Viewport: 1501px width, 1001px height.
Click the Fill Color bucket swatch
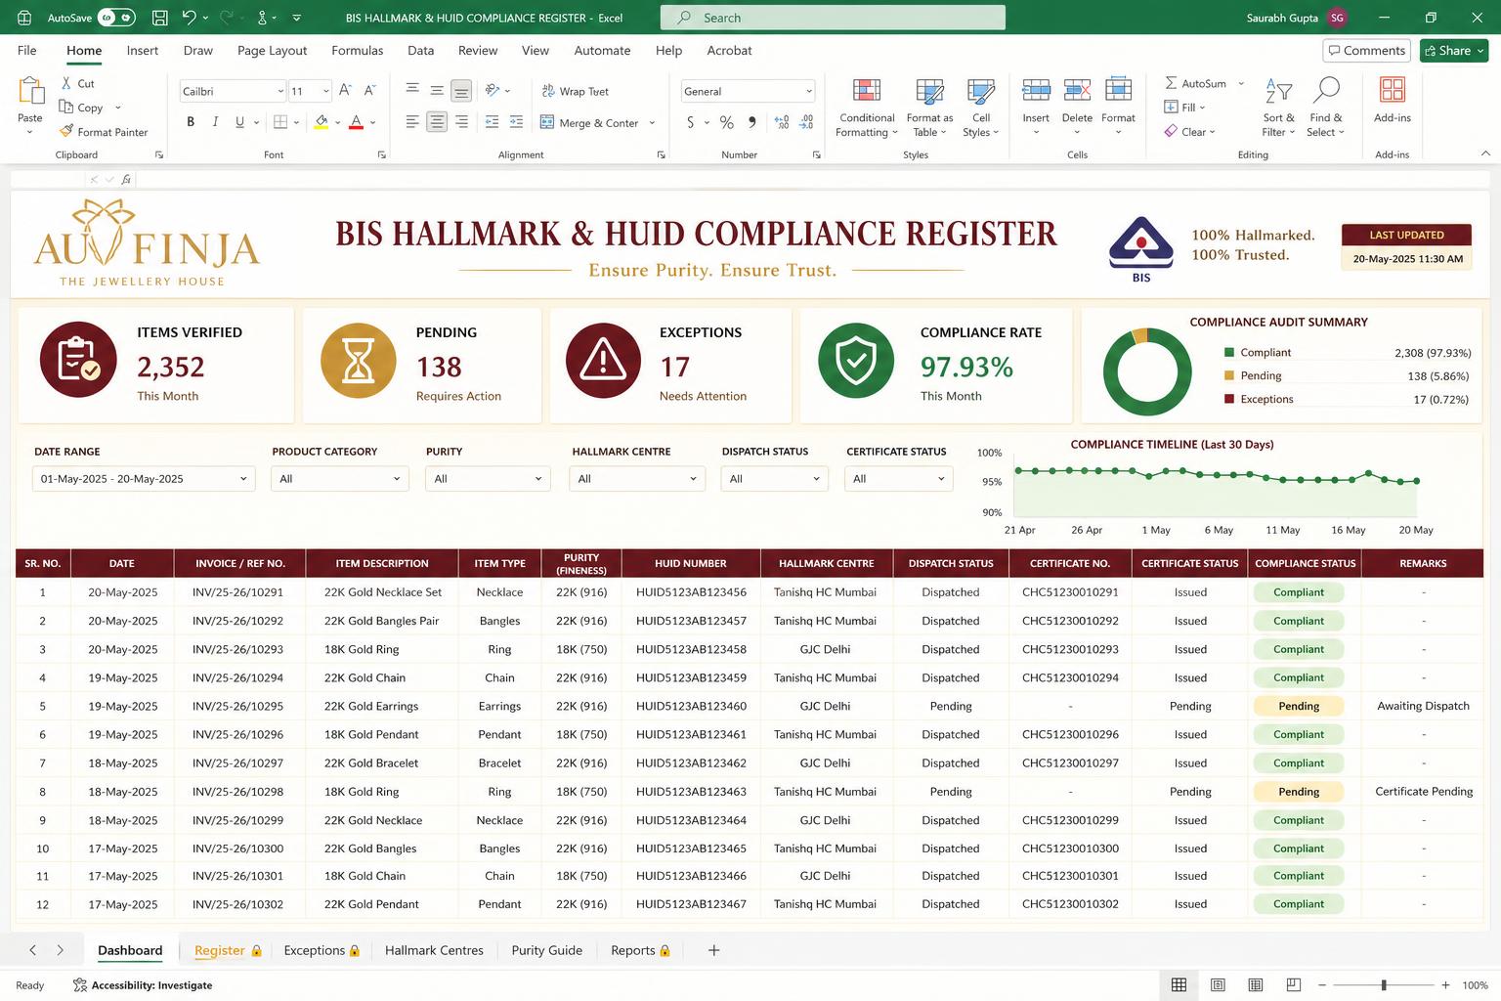click(x=321, y=122)
